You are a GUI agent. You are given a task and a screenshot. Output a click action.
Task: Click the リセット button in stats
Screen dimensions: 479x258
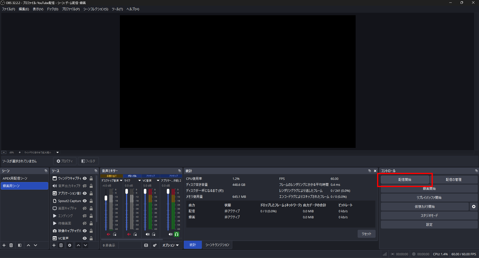367,234
